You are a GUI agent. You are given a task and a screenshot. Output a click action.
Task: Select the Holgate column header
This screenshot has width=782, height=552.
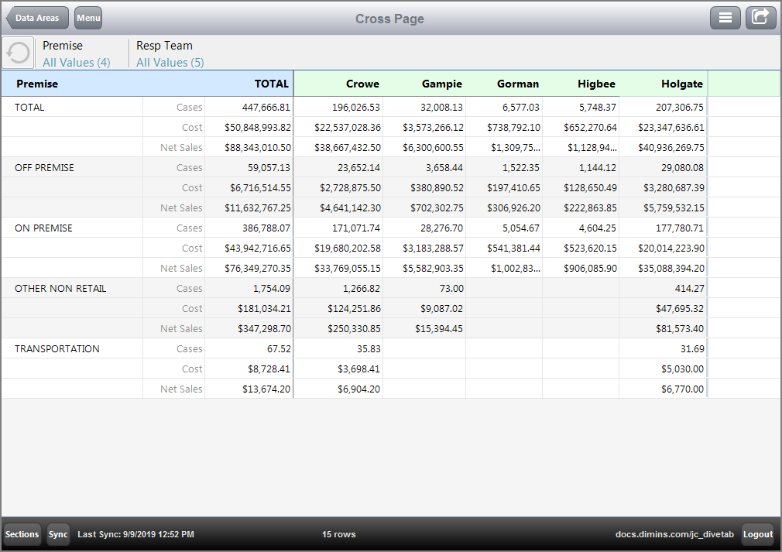point(681,84)
